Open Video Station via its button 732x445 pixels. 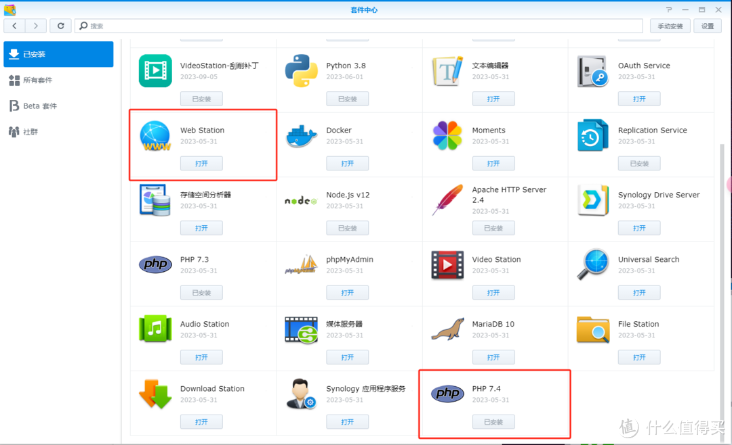(x=493, y=293)
